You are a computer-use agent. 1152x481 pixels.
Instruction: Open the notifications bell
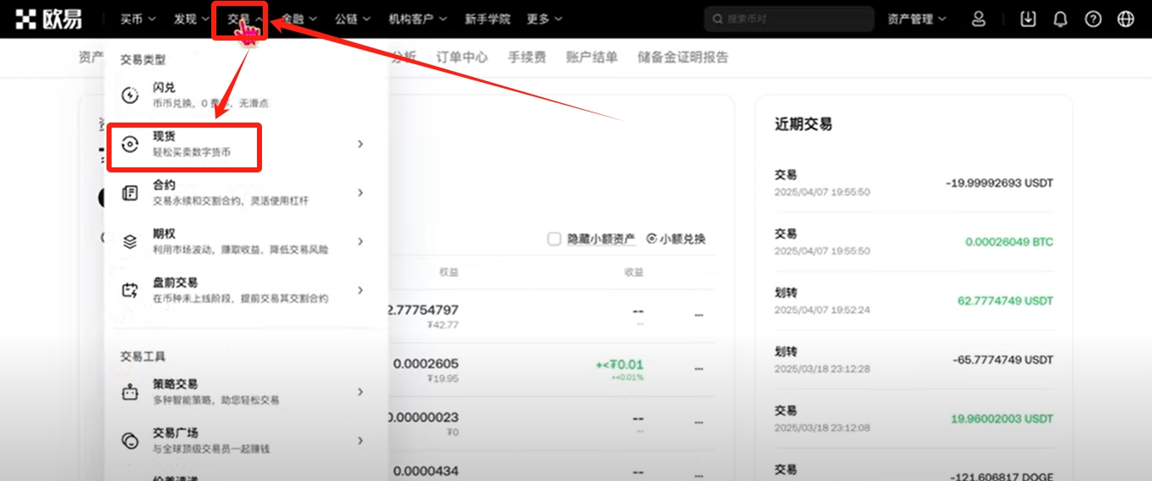1060,19
